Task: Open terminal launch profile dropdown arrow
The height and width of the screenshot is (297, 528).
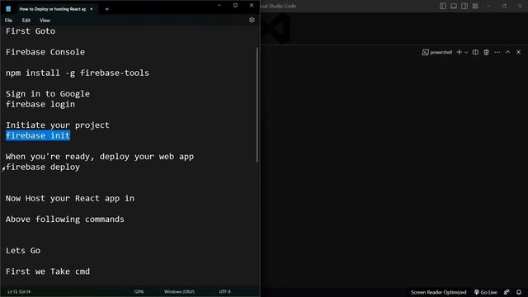Action: pos(466,53)
